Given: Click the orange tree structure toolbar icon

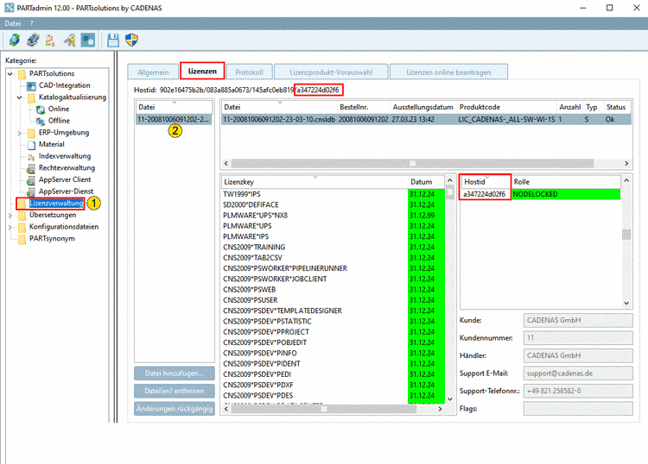Looking at the screenshot, I should [50, 40].
